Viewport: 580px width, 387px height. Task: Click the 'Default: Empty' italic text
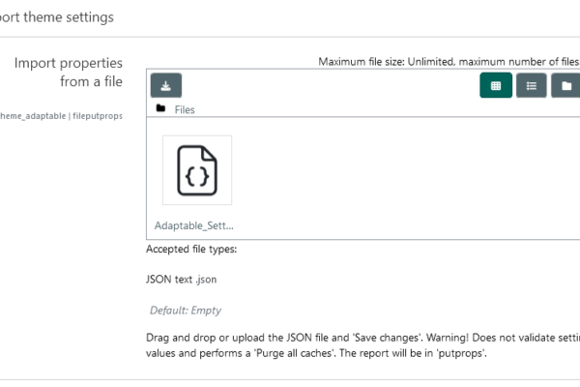[186, 311]
